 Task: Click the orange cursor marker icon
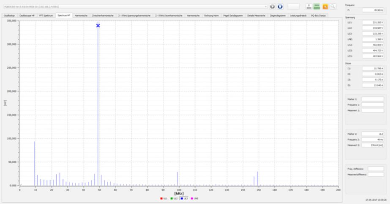pyautogui.click(x=325, y=7)
